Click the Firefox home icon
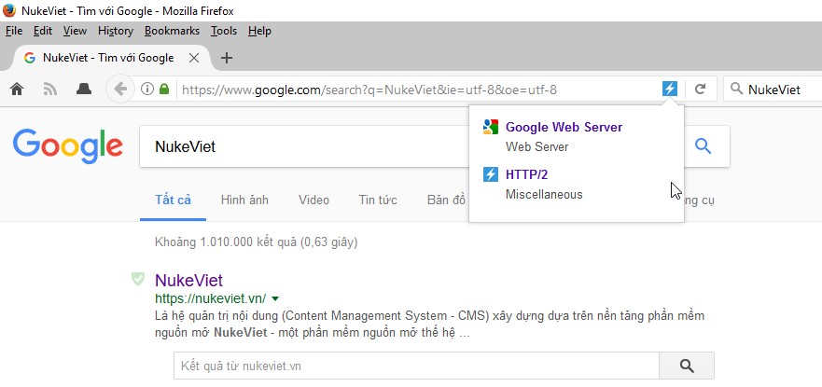The width and height of the screenshot is (822, 387). point(17,90)
